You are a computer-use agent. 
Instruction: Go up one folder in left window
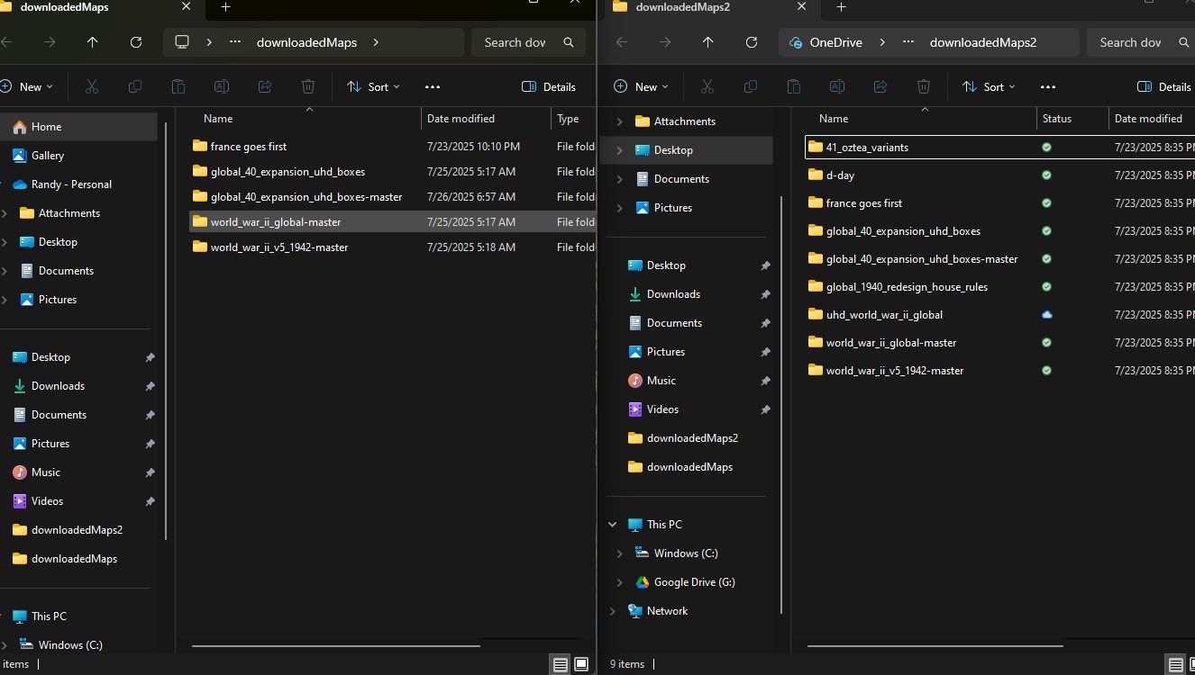point(93,42)
